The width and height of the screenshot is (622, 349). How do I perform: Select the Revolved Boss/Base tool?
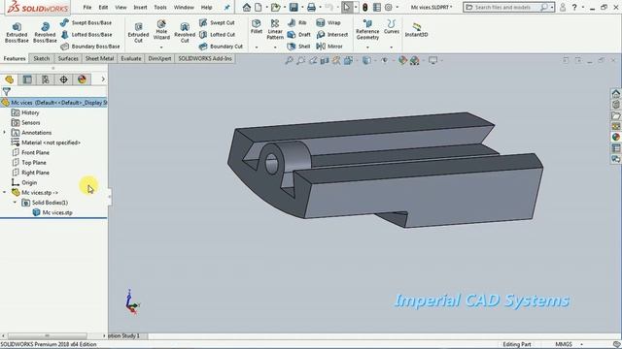[45, 32]
